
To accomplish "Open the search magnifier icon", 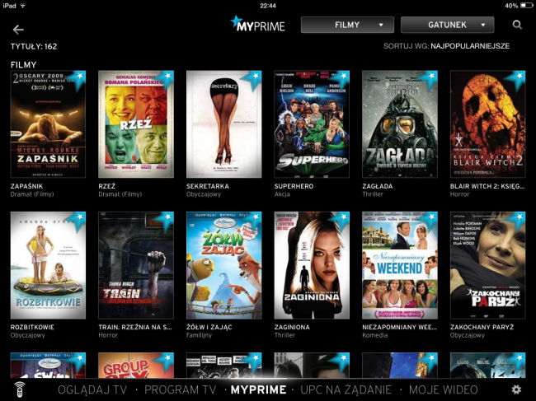I will coord(517,25).
